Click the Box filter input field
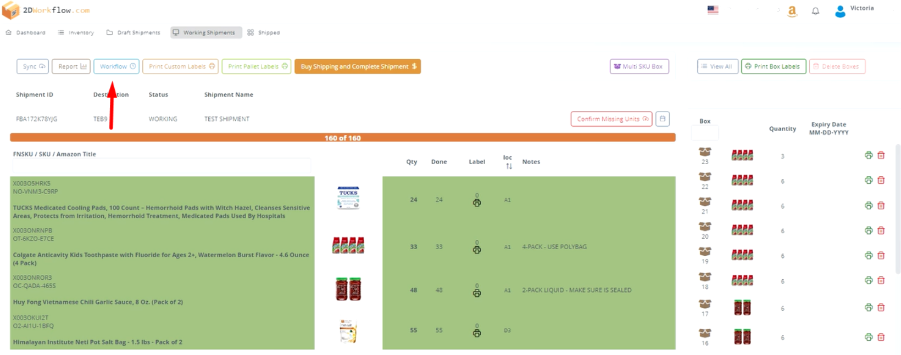This screenshot has width=901, height=355. pos(705,133)
